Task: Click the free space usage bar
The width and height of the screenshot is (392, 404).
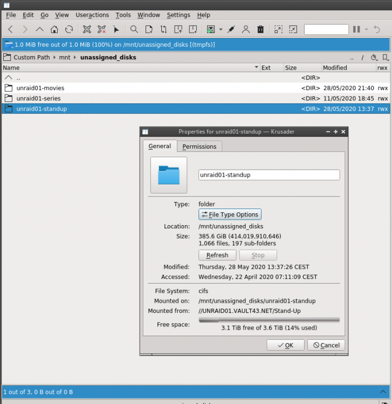Action: click(x=269, y=320)
